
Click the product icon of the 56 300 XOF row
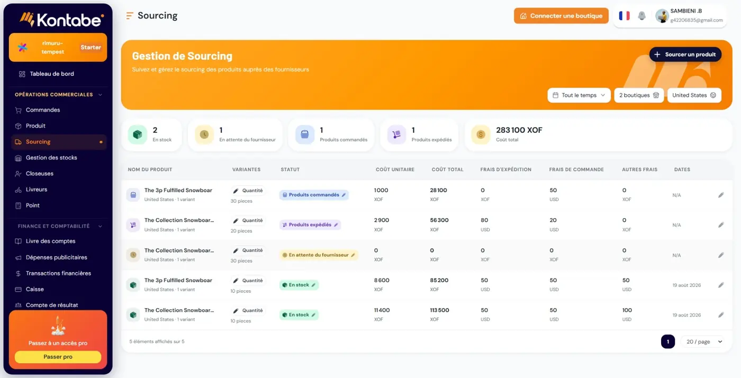coord(133,225)
